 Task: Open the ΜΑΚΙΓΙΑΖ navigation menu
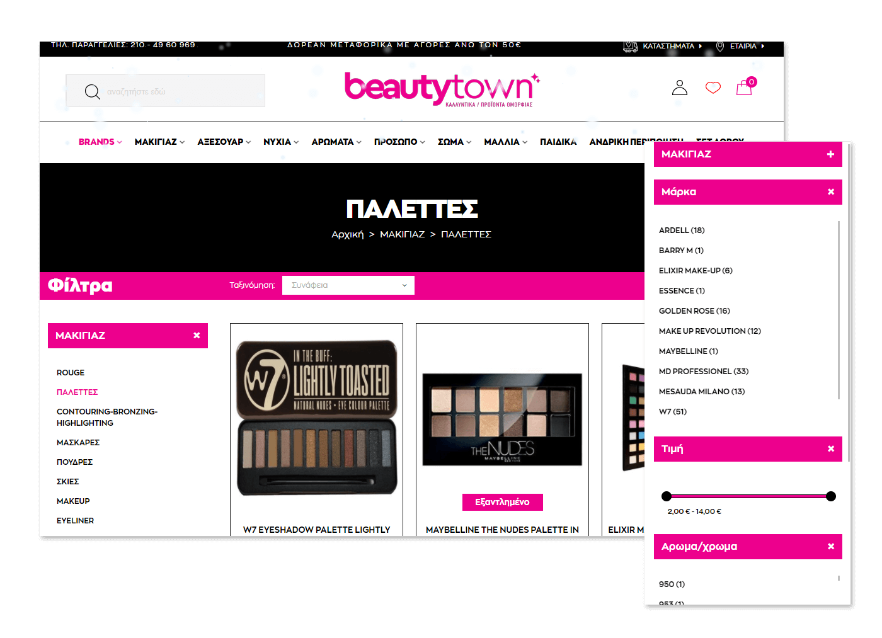click(159, 142)
